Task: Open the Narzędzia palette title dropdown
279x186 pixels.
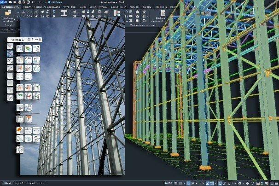Action: coord(29,40)
